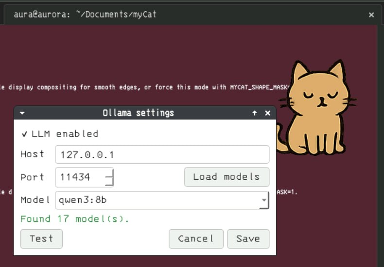Open the qwen3:8b model combo box
This screenshot has height=267, width=384.
[162, 200]
